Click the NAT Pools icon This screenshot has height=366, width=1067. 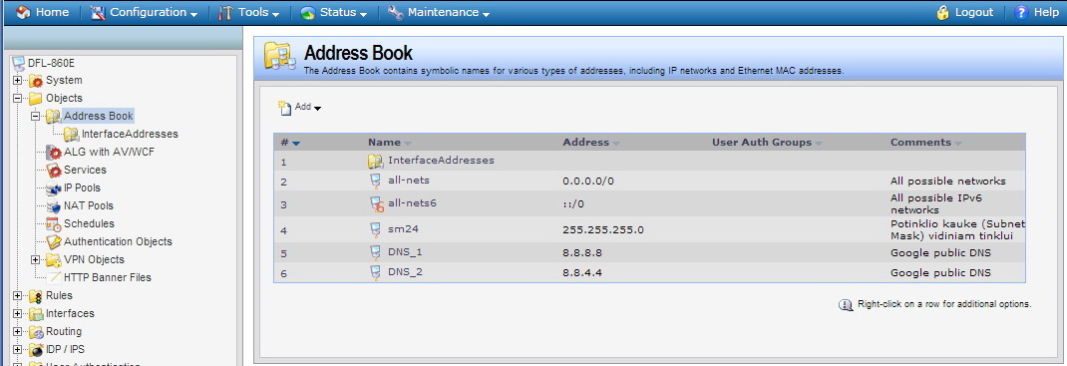click(x=54, y=206)
